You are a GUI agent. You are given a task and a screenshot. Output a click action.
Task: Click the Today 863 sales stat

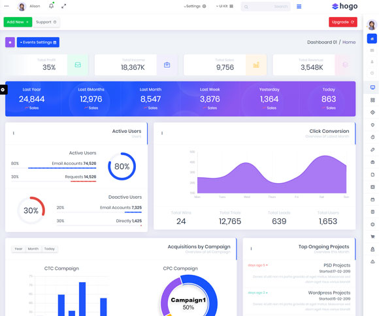(x=329, y=99)
